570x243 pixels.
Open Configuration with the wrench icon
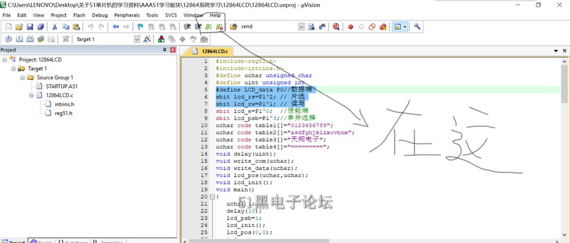coord(417,27)
